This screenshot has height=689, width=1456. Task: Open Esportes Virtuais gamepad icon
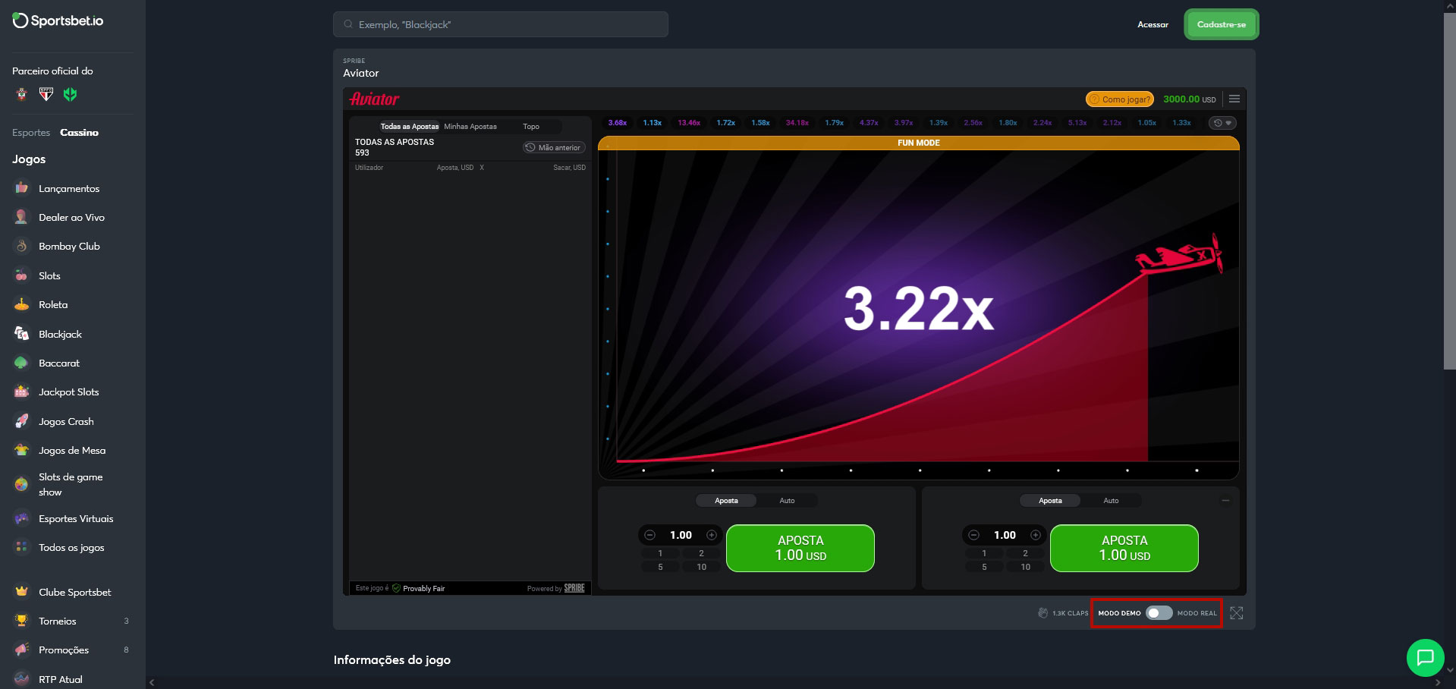click(21, 518)
